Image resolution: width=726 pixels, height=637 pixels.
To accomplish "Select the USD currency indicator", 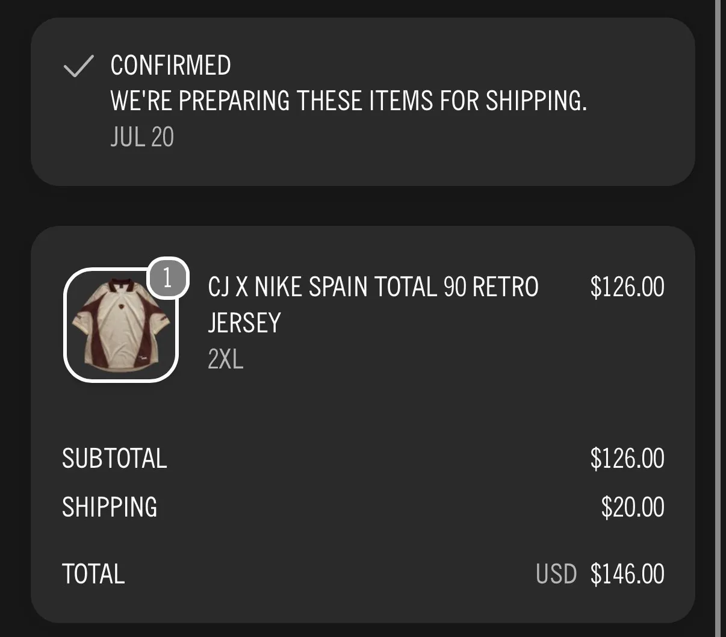I will coord(556,574).
